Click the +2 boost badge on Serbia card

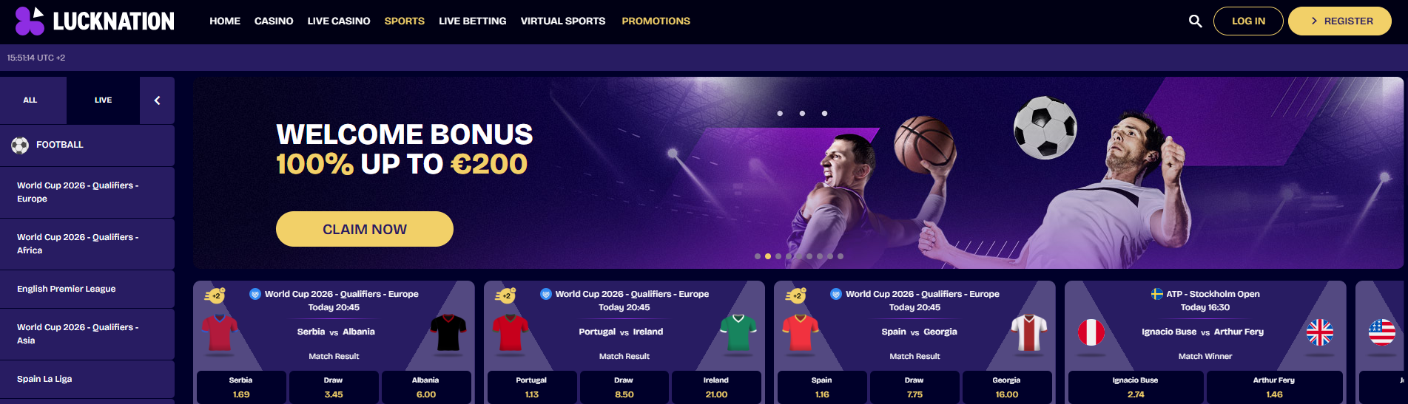coord(215,295)
